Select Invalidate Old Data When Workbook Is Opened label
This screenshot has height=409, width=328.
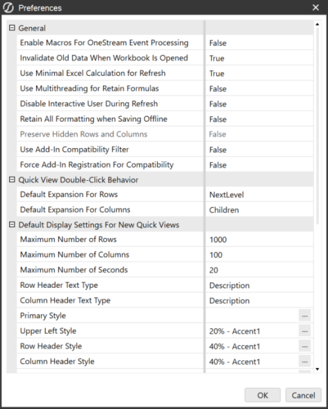click(104, 58)
